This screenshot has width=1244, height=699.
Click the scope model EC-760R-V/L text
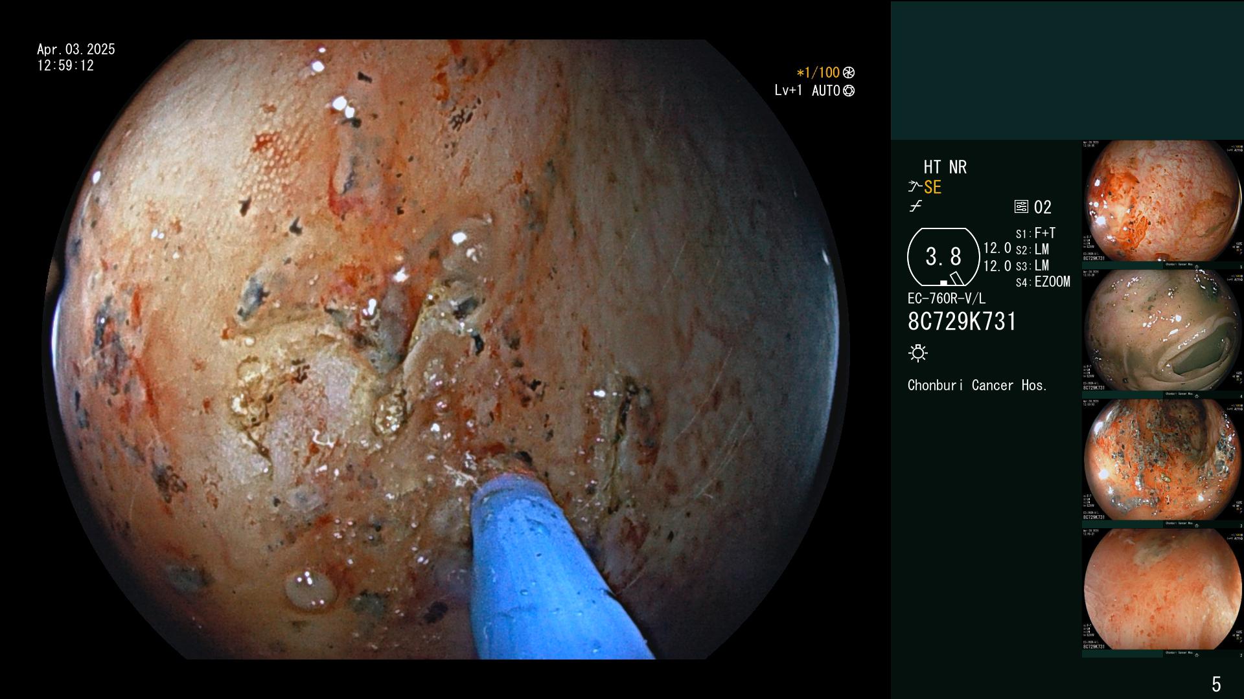pos(947,298)
